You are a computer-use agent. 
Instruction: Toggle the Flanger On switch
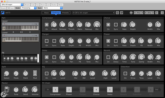47,41
